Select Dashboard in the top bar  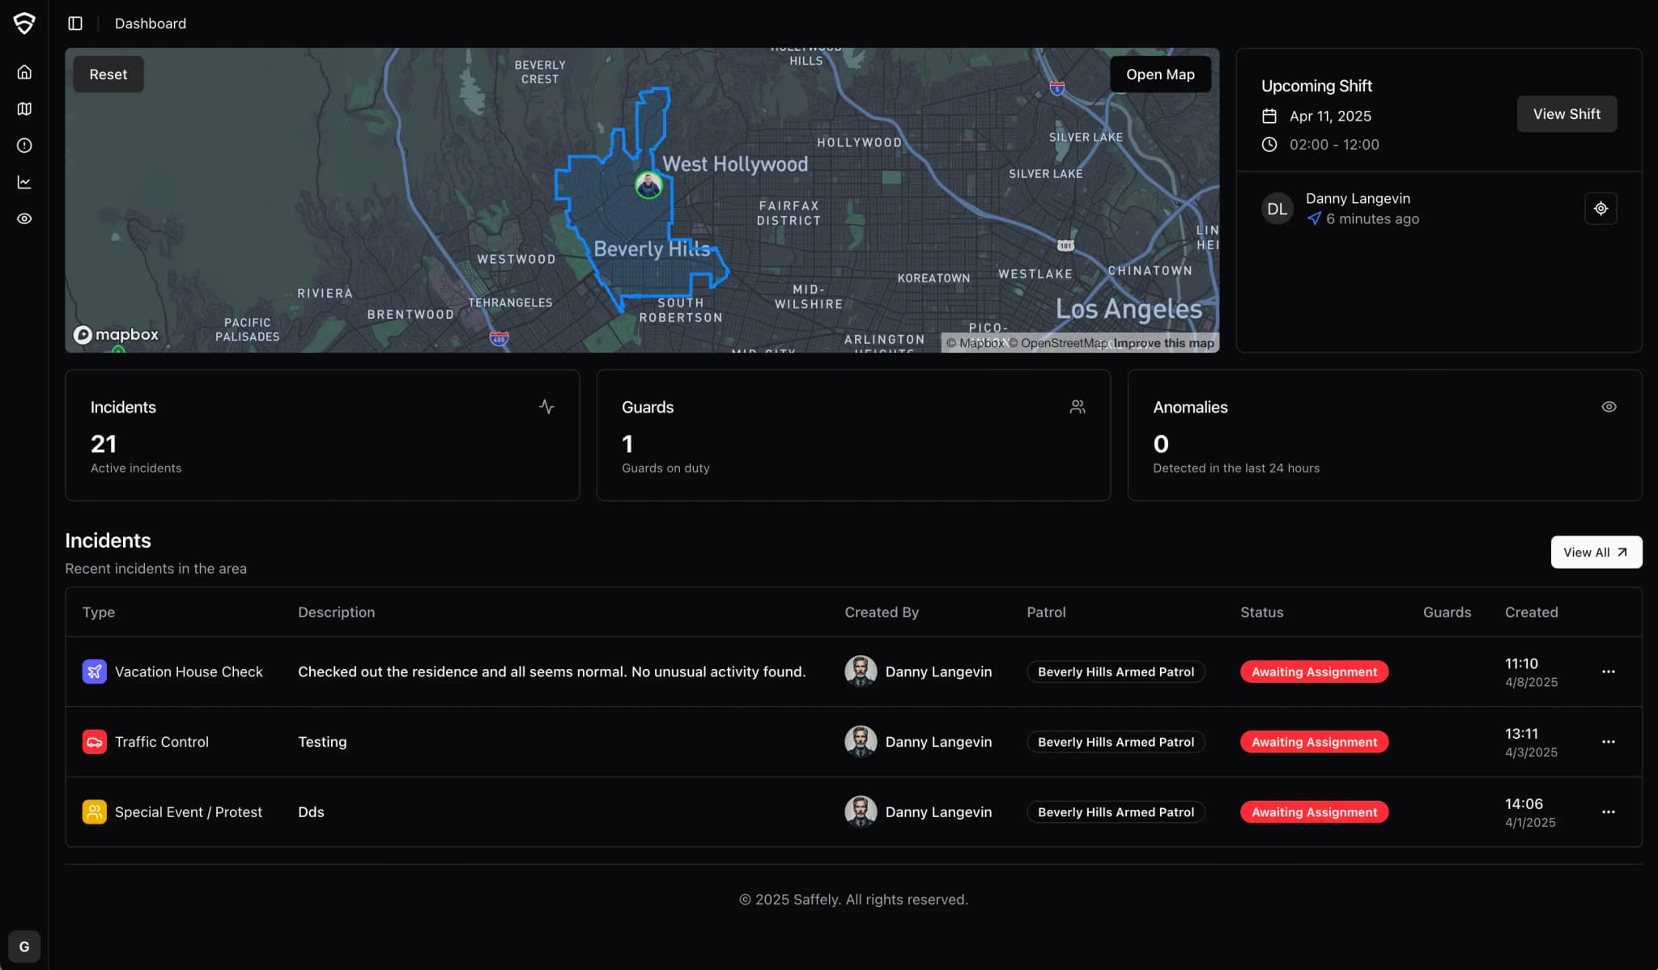tap(151, 23)
